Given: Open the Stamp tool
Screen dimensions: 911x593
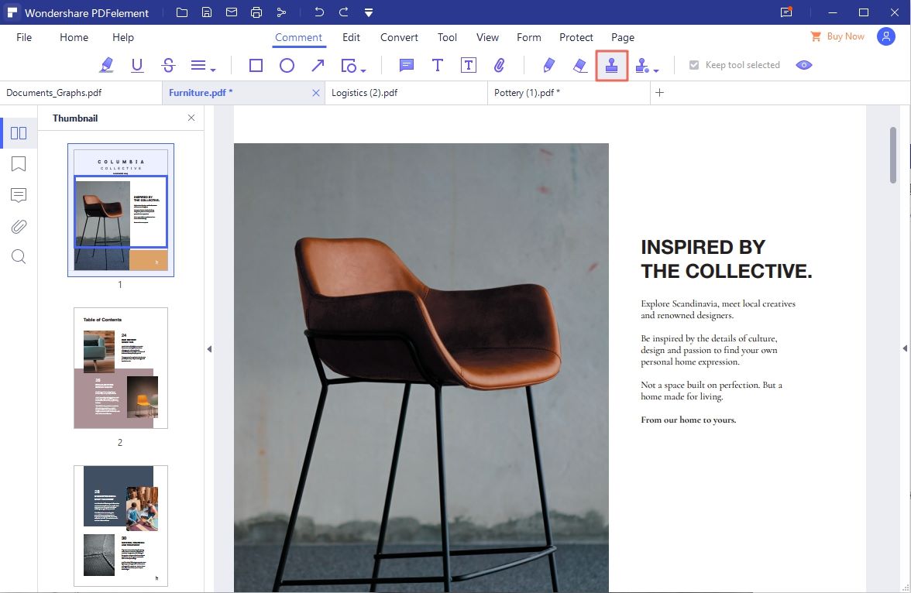Looking at the screenshot, I should pos(611,65).
